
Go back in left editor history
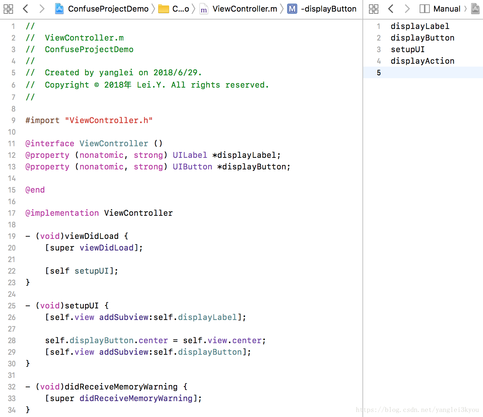click(25, 9)
